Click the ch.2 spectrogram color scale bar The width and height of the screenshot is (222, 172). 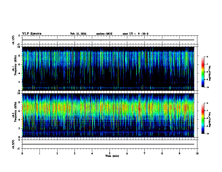[203, 118]
